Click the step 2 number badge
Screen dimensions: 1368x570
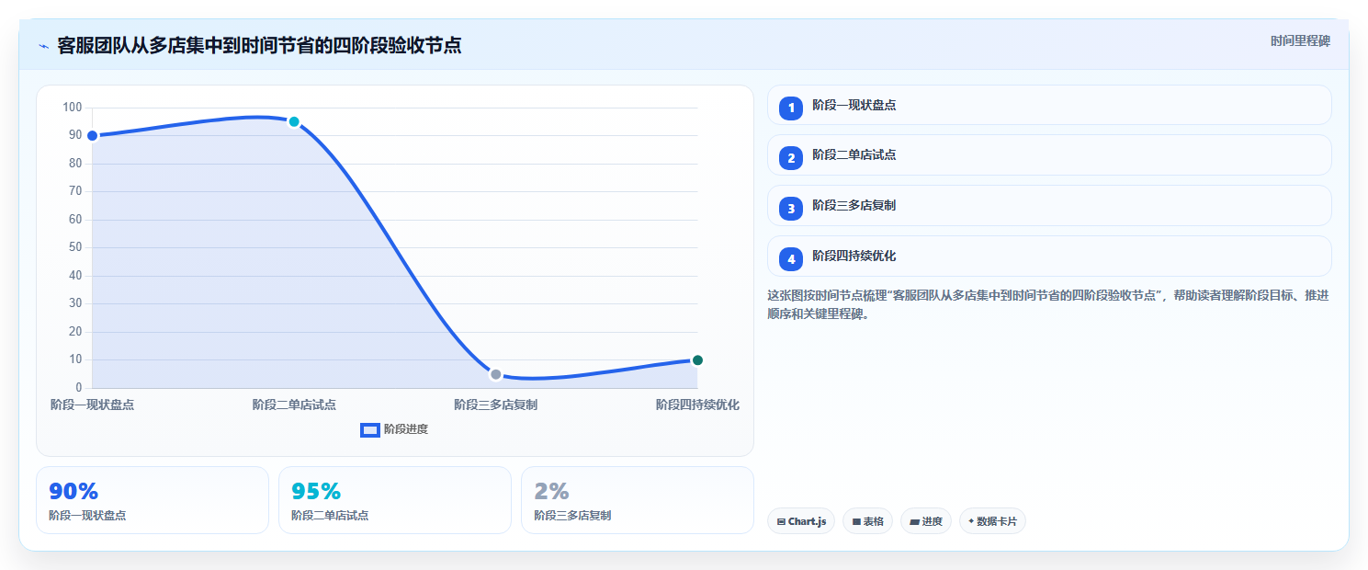pyautogui.click(x=791, y=158)
